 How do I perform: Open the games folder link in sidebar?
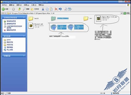point(9,40)
